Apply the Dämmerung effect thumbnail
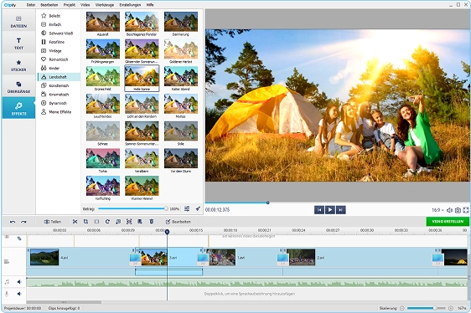Image resolution: width=471 pixels, height=313 pixels. point(181,22)
